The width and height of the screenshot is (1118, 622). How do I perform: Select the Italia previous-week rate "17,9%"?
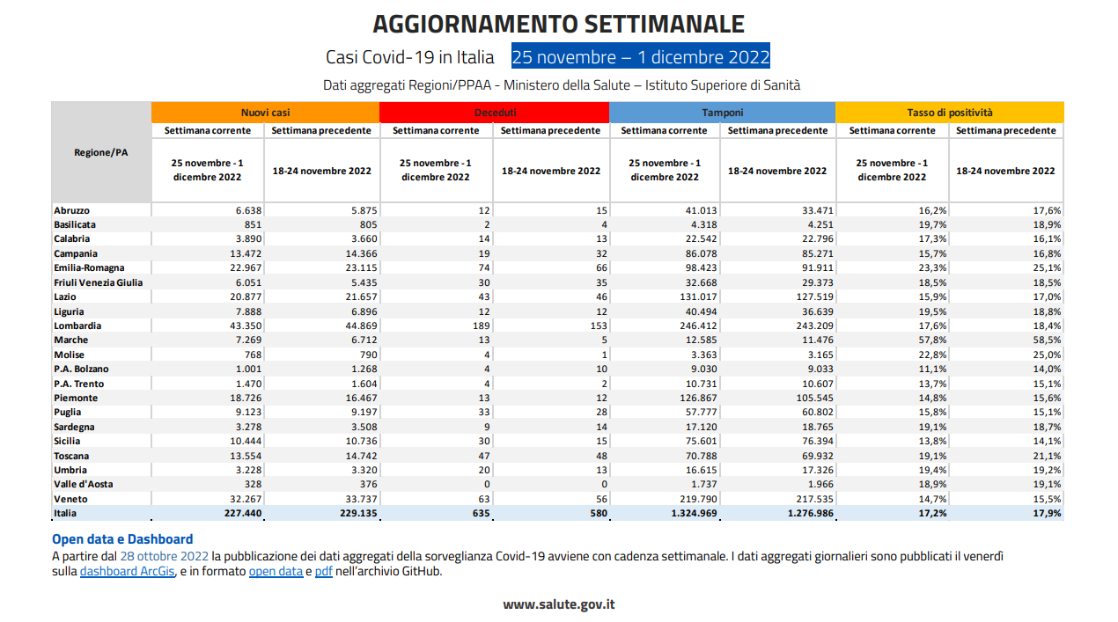pos(1048,513)
